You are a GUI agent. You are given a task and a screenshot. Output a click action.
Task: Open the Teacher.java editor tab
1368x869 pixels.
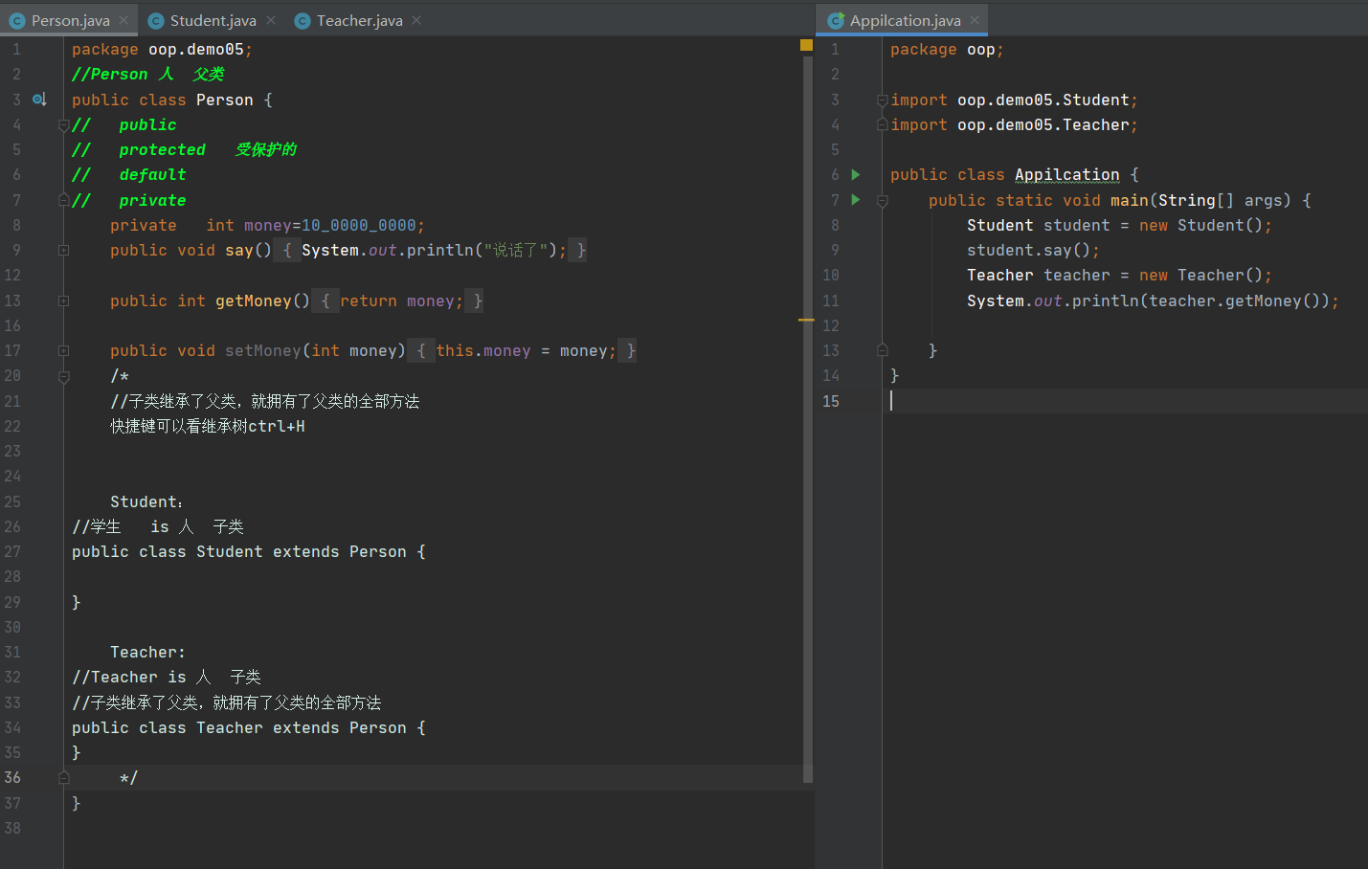coord(359,20)
